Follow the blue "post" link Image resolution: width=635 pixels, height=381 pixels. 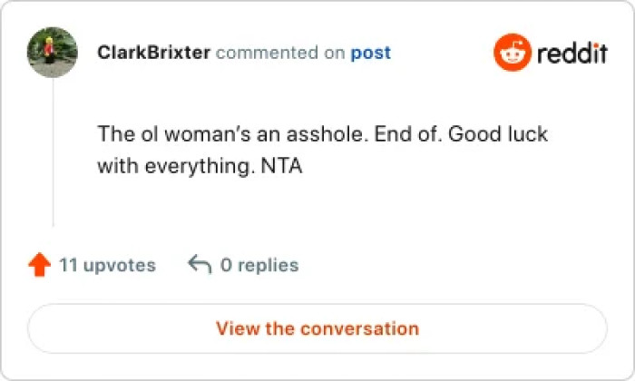click(x=370, y=53)
